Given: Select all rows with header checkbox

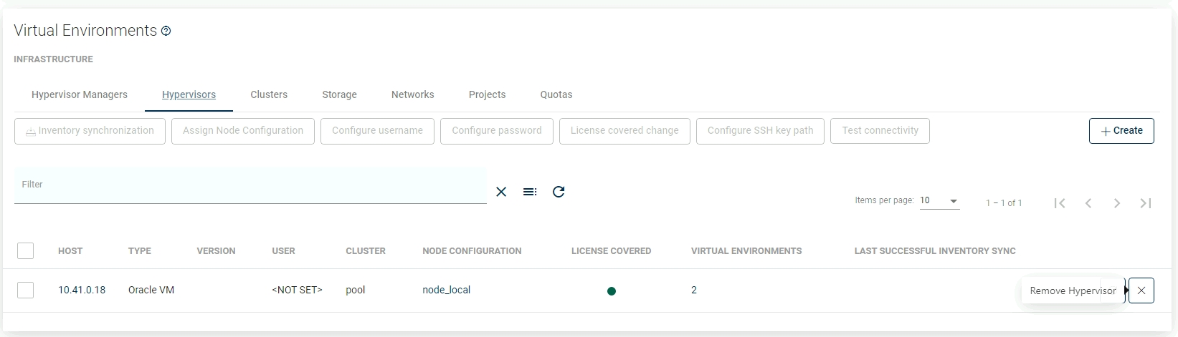Looking at the screenshot, I should (x=26, y=250).
